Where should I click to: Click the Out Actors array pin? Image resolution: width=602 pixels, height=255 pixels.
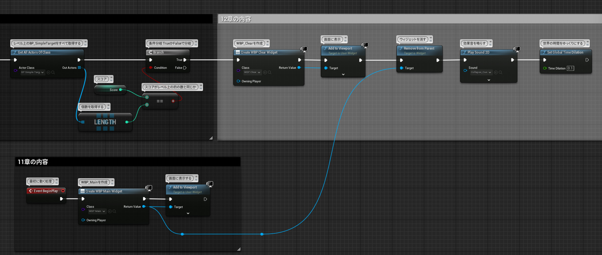79,68
